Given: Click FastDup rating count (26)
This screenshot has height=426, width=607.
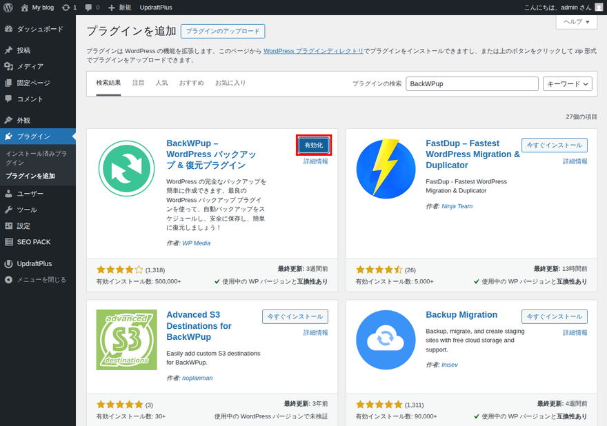Looking at the screenshot, I should click(x=410, y=270).
